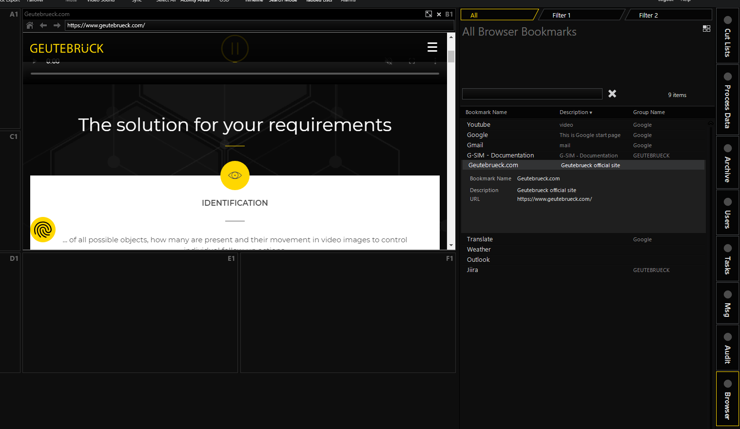The width and height of the screenshot is (740, 429).
Task: Toggle bookmark tile view icon
Action: click(x=706, y=29)
